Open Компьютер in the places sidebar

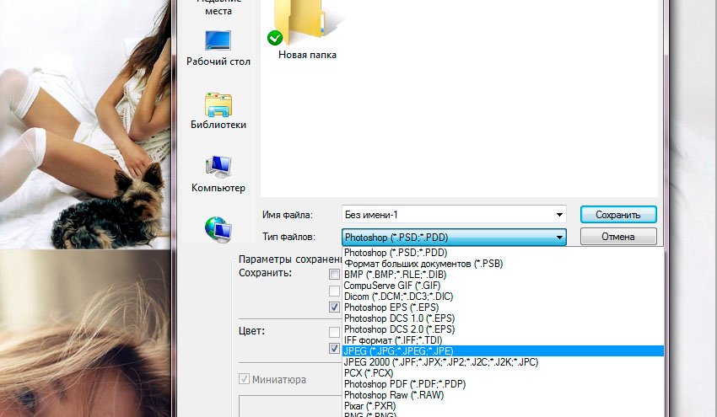(x=218, y=174)
